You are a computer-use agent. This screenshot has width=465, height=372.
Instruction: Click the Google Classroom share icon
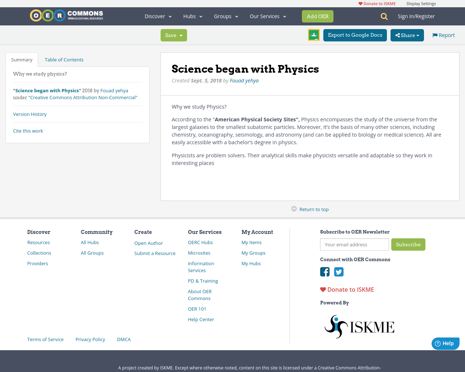(314, 35)
